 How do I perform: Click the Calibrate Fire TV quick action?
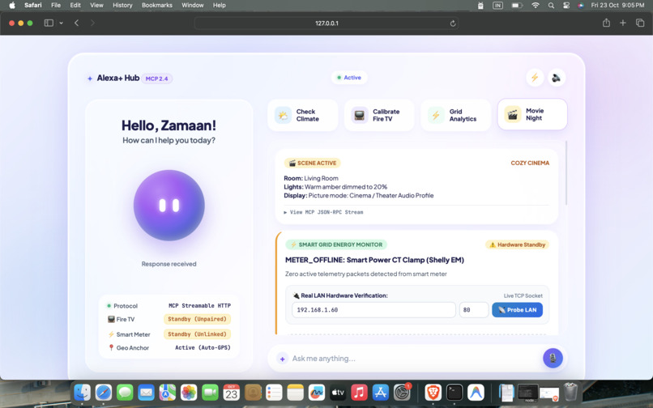(379, 115)
